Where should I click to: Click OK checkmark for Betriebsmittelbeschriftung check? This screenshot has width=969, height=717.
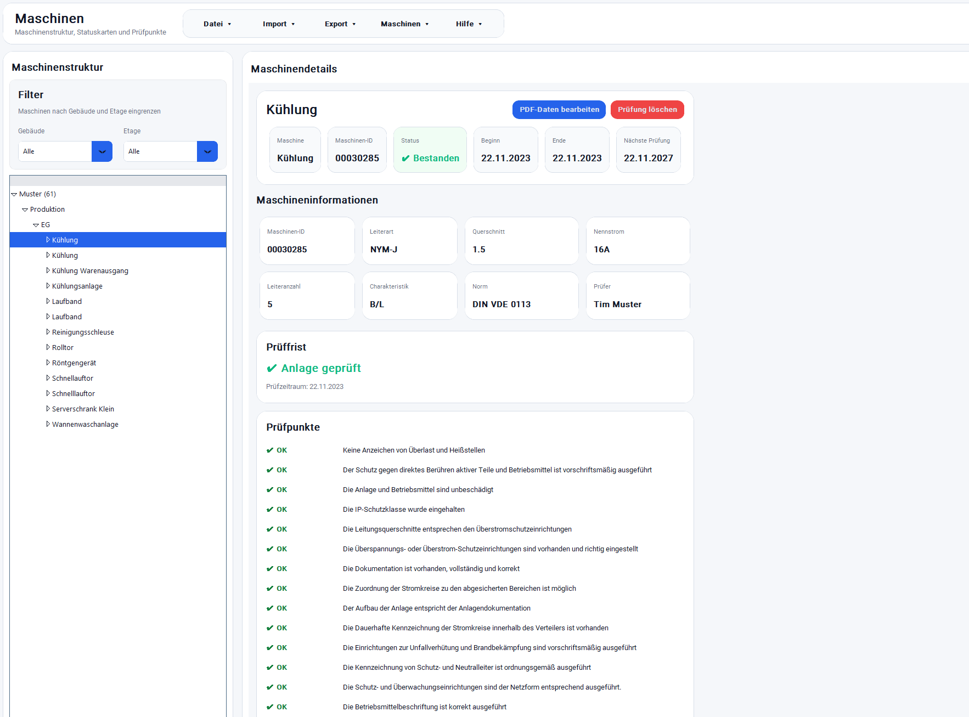(x=270, y=707)
